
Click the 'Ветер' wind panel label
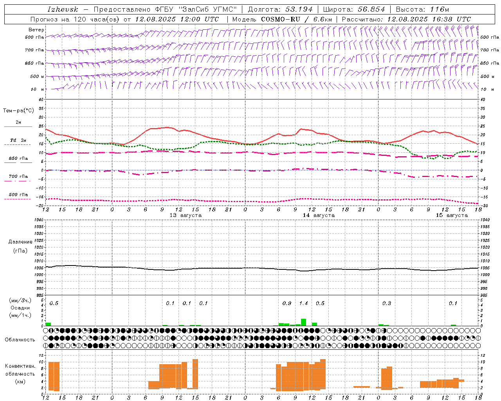(x=36, y=30)
